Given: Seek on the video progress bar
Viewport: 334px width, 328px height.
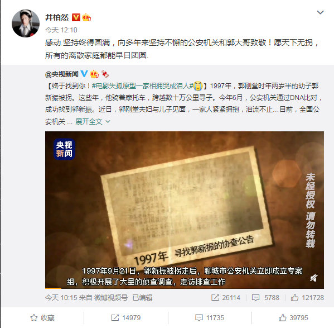Looking at the screenshot, I should click(184, 288).
